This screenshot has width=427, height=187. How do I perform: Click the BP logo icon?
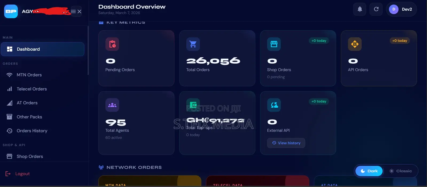tap(11, 11)
